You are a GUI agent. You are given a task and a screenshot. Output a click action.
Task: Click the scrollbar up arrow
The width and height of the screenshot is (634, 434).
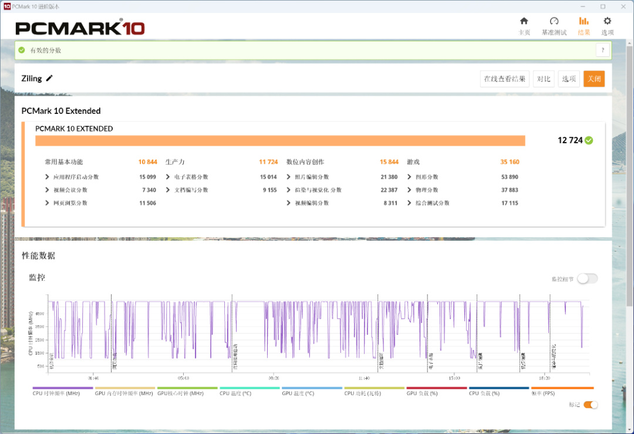tap(629, 42)
